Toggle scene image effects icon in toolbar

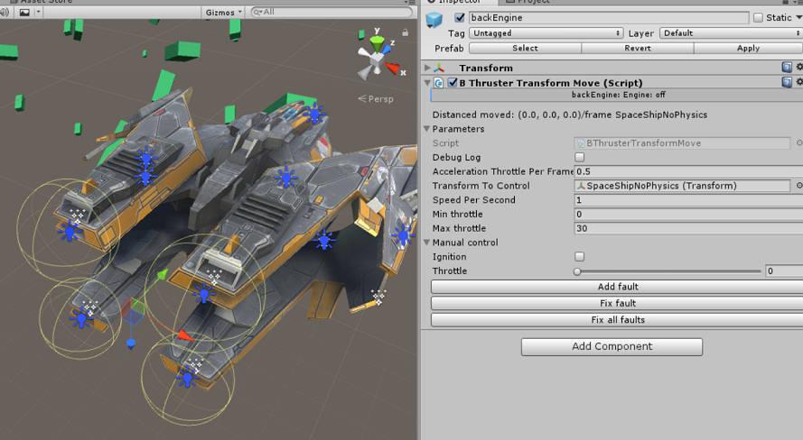pyautogui.click(x=24, y=13)
